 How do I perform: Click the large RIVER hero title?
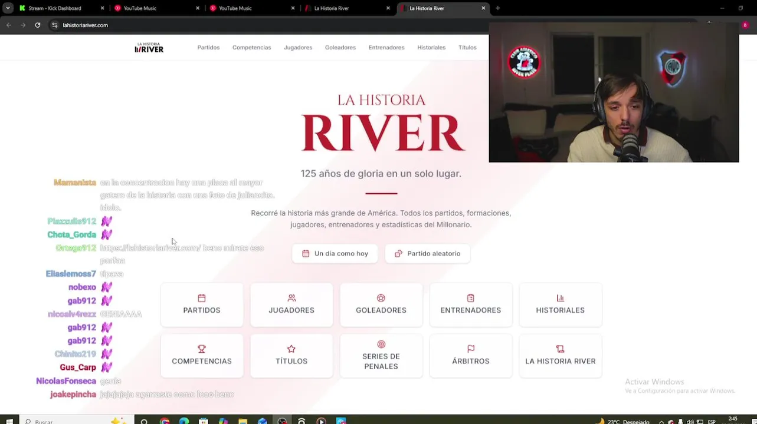pyautogui.click(x=383, y=132)
